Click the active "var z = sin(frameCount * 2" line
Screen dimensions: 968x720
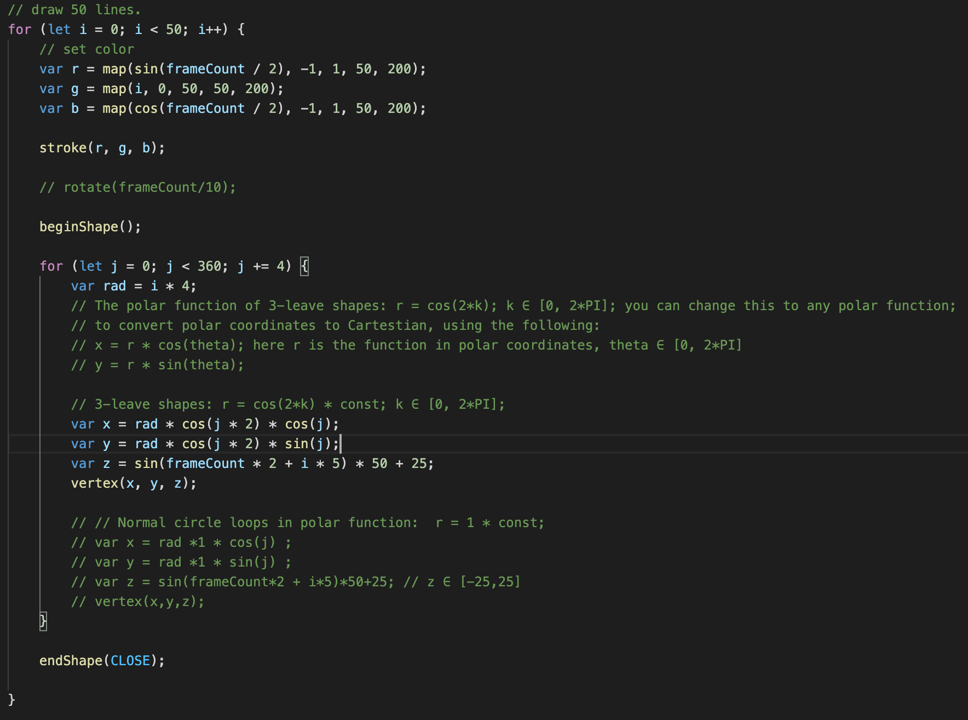(x=252, y=464)
